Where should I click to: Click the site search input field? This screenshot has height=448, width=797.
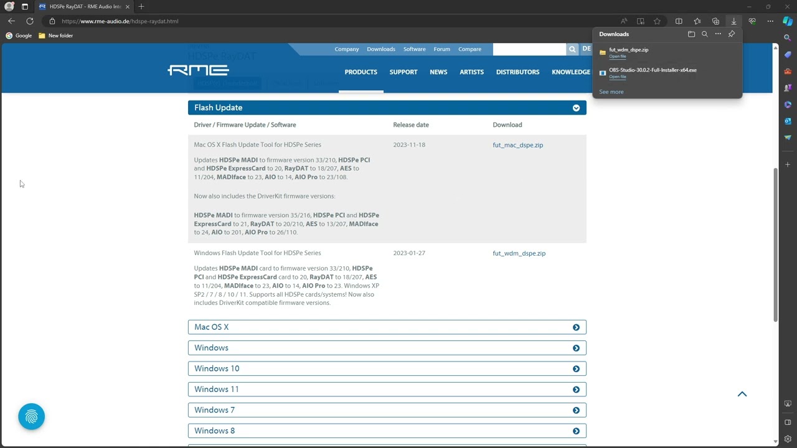point(529,49)
